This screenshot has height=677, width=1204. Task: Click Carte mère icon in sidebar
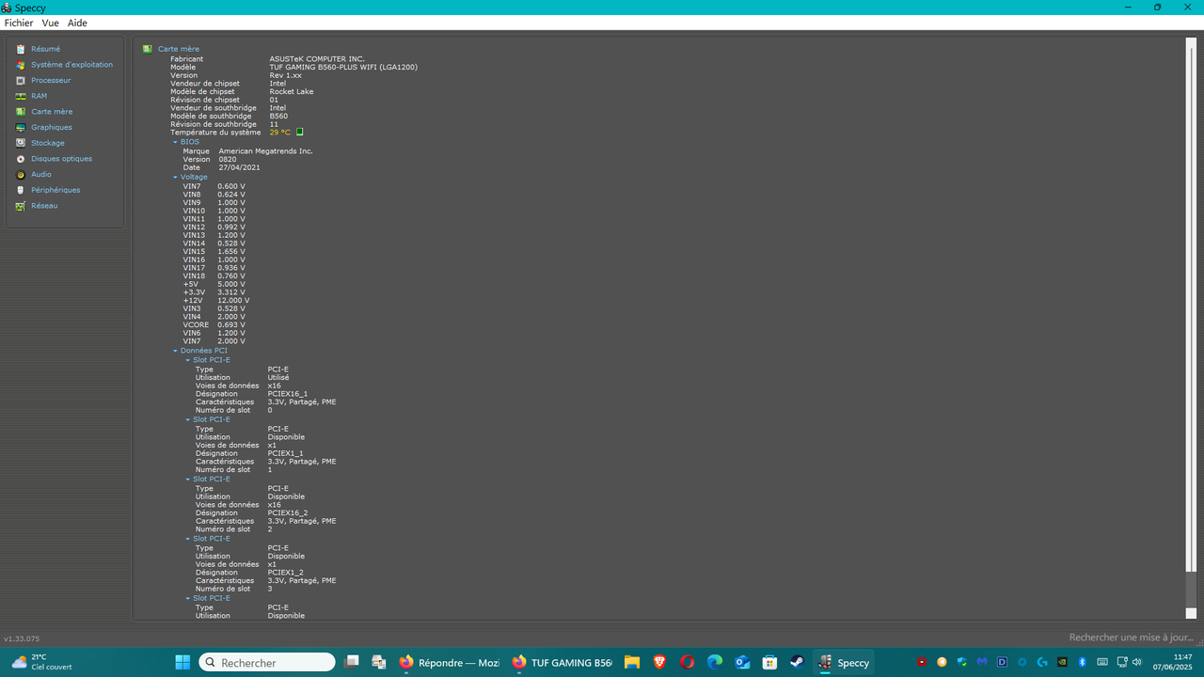21,112
